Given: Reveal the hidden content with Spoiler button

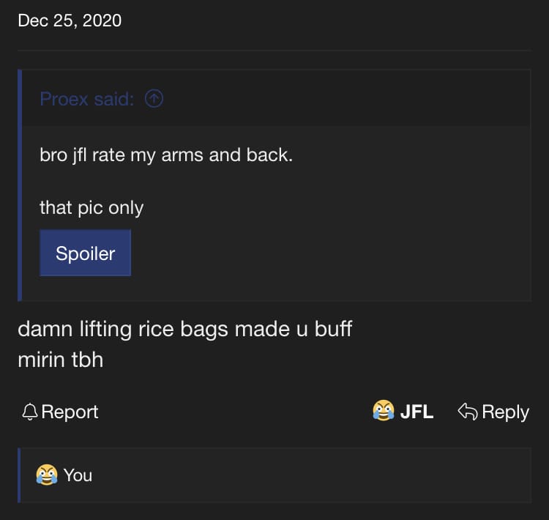Looking at the screenshot, I should point(85,253).
